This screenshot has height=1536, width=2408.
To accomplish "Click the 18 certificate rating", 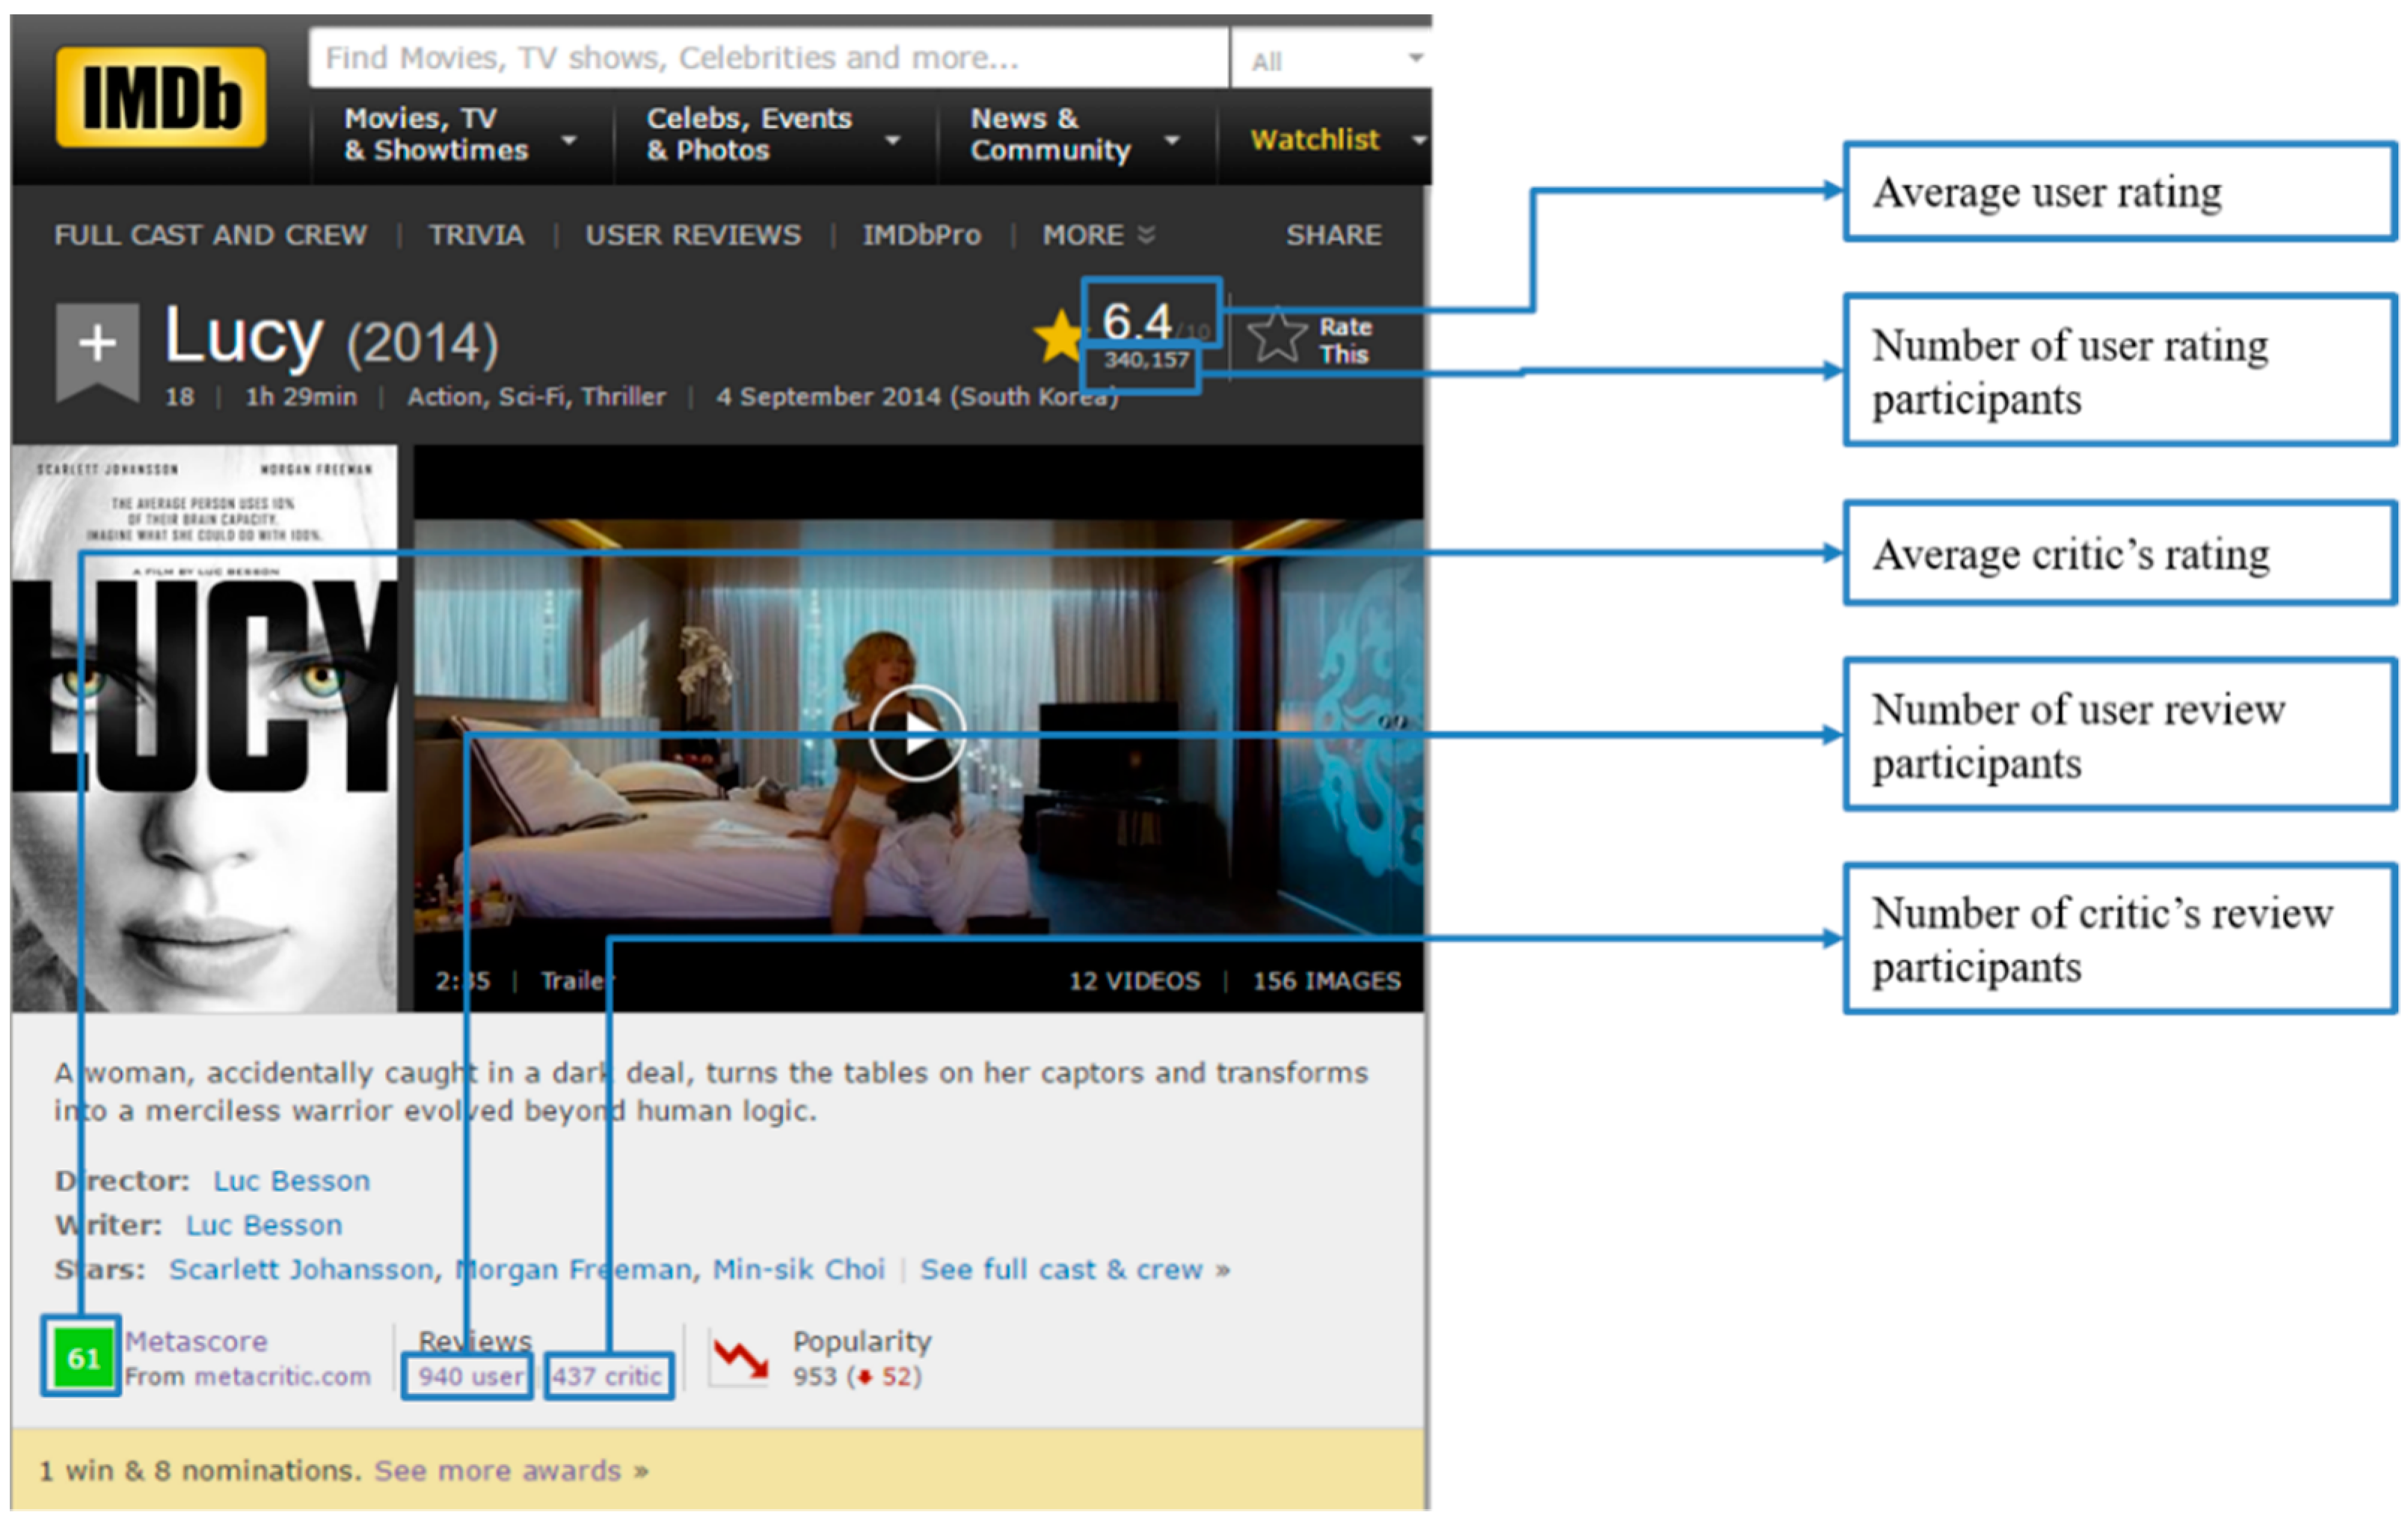I will (x=179, y=397).
